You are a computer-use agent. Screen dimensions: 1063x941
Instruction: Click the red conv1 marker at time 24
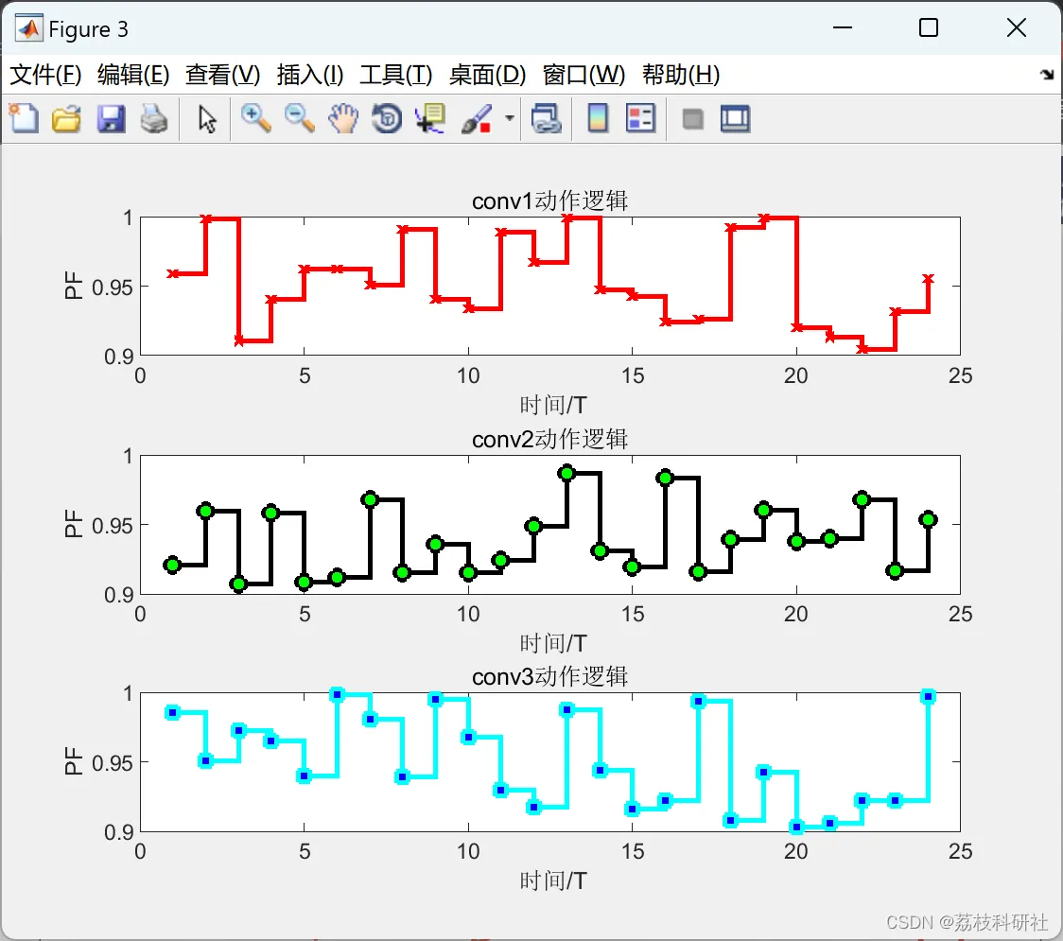tap(928, 279)
